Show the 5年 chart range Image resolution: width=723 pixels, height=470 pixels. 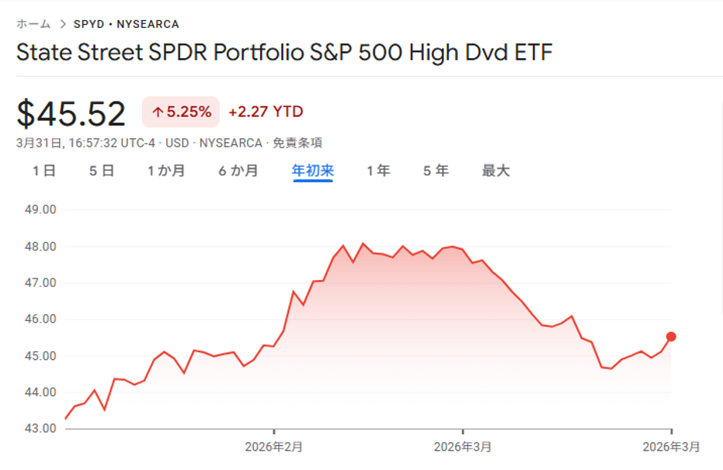pos(436,171)
